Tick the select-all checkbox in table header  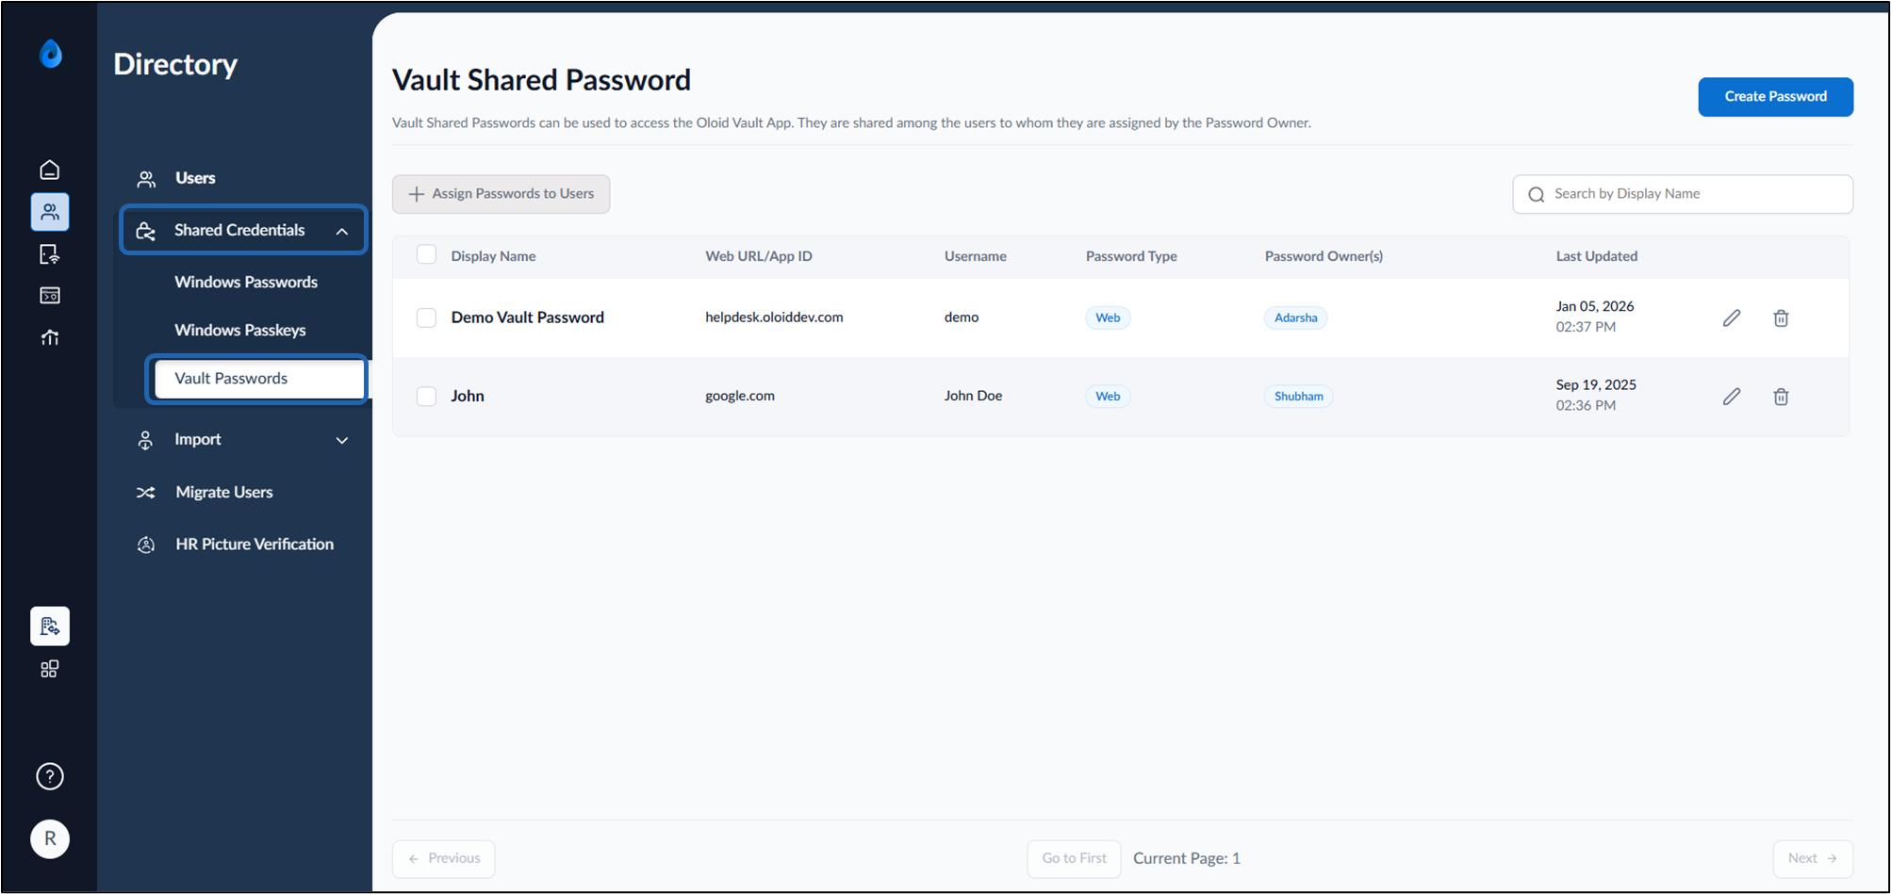(426, 254)
